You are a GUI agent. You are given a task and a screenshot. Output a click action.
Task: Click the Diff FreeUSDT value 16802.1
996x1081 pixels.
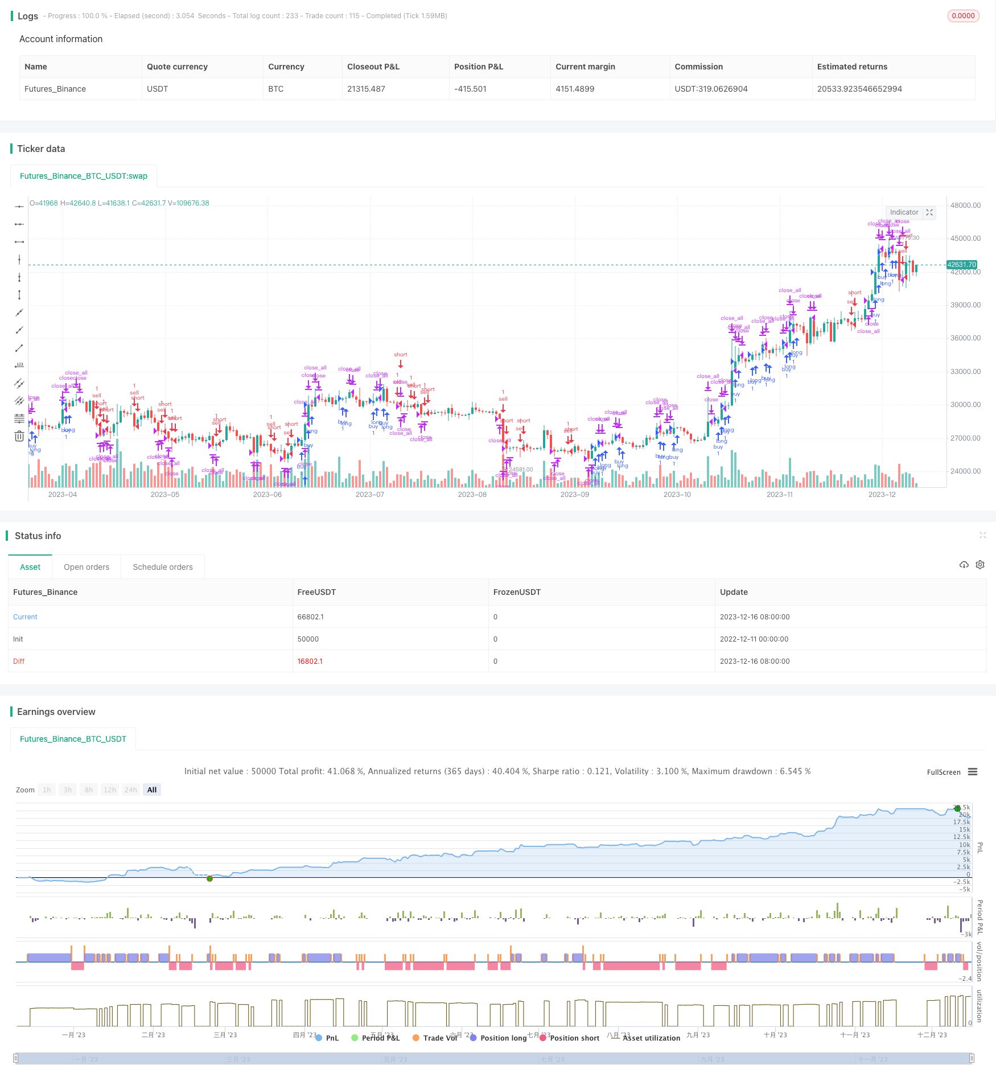tap(310, 661)
